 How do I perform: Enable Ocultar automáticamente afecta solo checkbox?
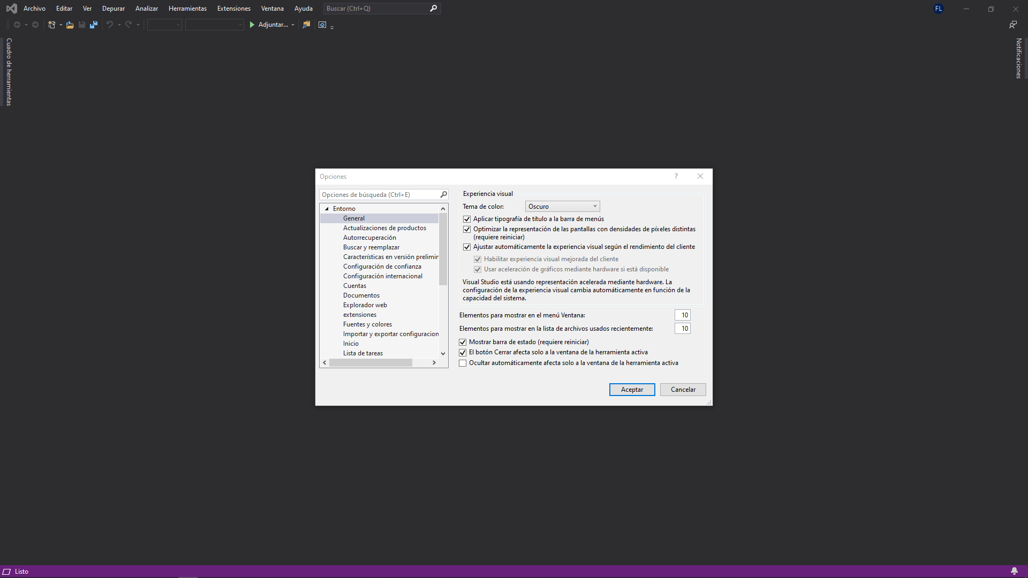coord(463,363)
